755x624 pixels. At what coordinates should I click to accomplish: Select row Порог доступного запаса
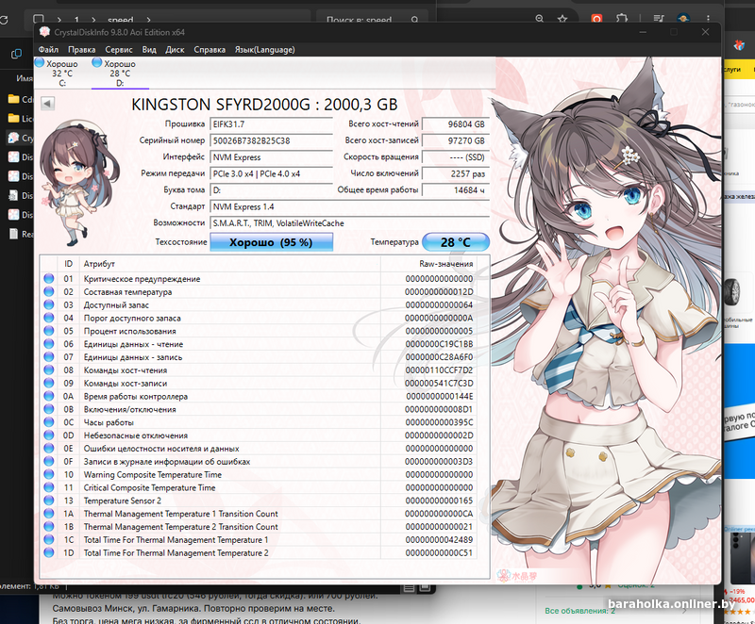(259, 318)
